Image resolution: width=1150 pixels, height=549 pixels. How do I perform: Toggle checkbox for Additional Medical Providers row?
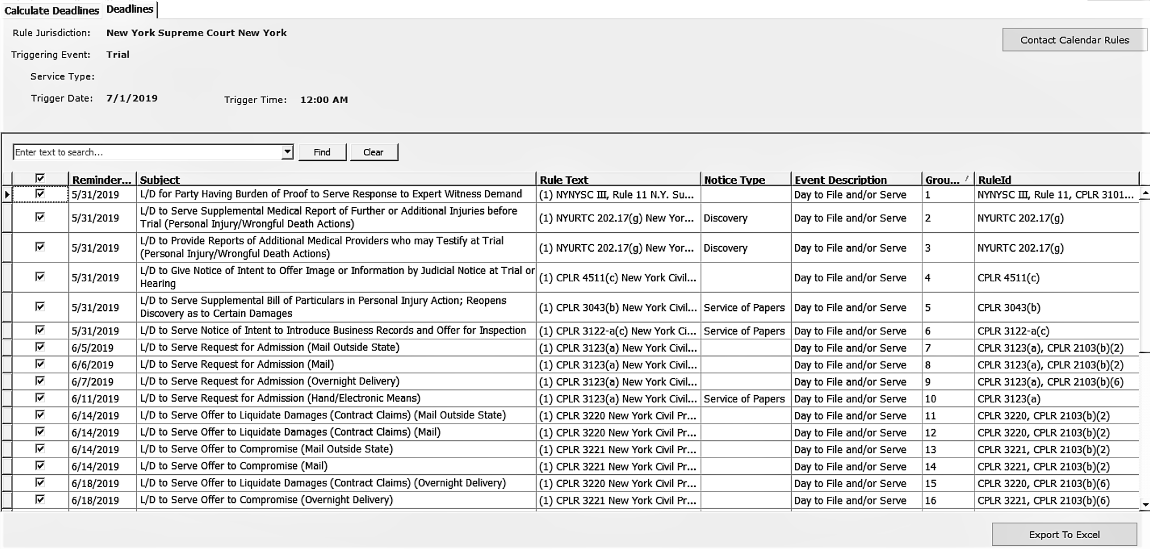(40, 247)
